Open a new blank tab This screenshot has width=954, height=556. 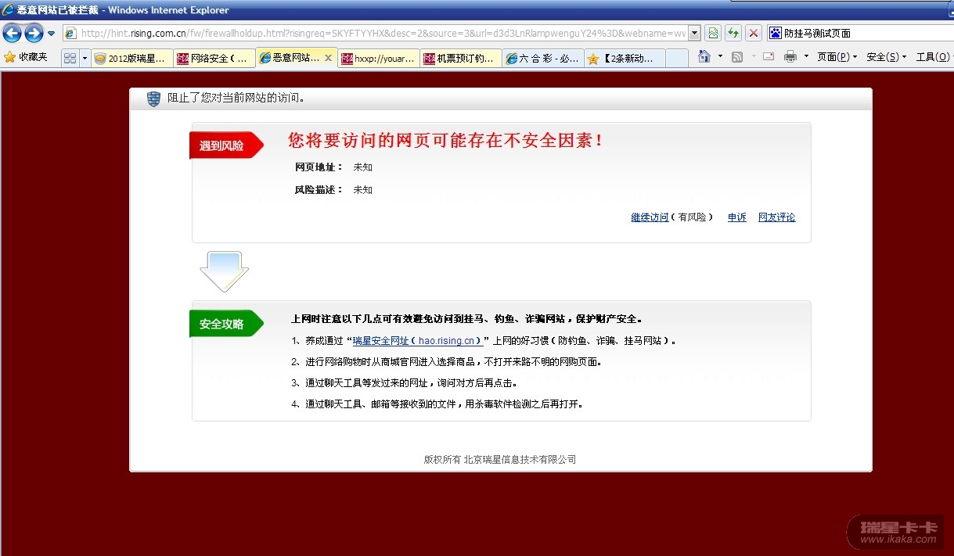678,58
